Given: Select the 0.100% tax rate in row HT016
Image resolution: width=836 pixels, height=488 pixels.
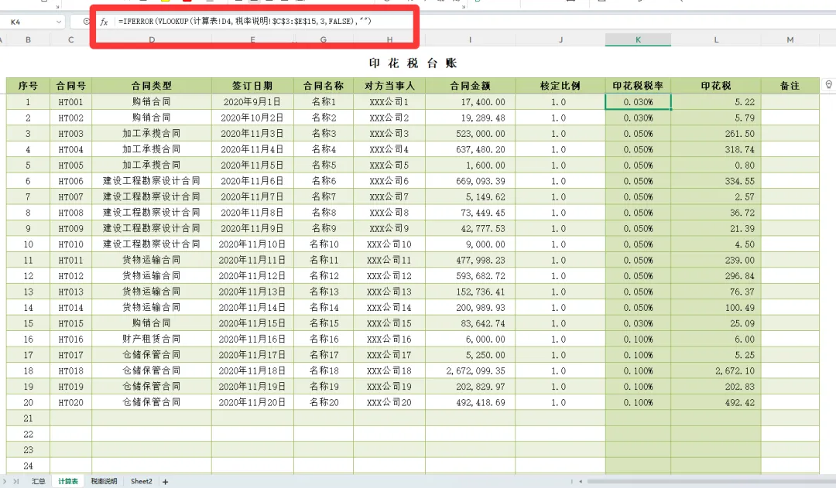Looking at the screenshot, I should (638, 339).
